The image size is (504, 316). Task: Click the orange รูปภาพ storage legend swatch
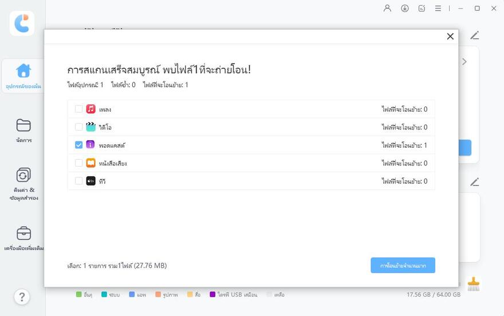[x=158, y=294]
